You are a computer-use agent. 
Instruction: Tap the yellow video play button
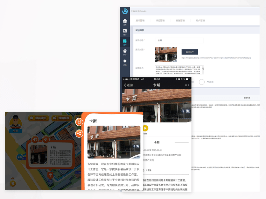(145, 128)
